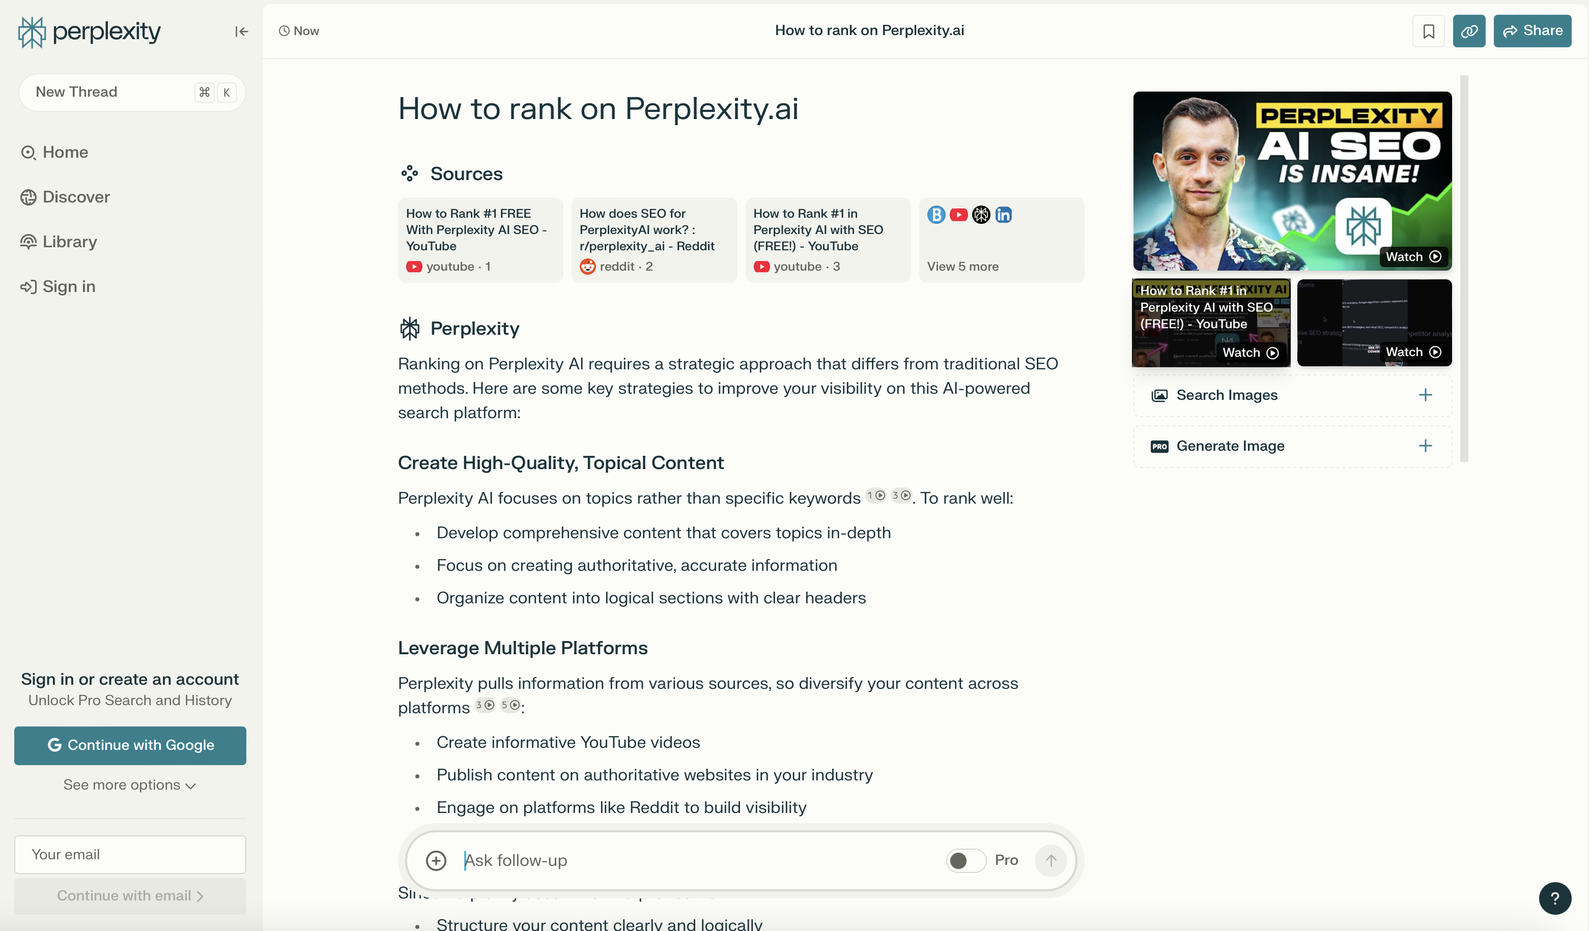This screenshot has width=1589, height=931.
Task: Click the page title 'How to rank on Perplexity.ai'
Action: point(598,109)
